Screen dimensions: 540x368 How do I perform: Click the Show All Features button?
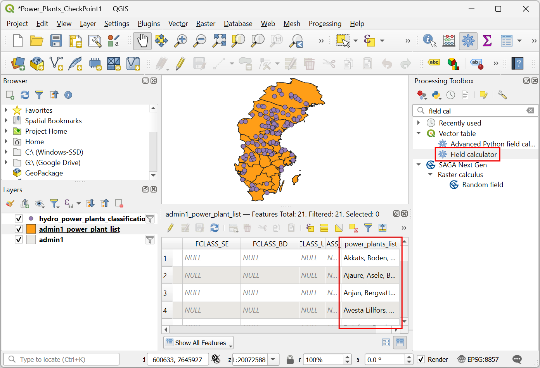(198, 343)
